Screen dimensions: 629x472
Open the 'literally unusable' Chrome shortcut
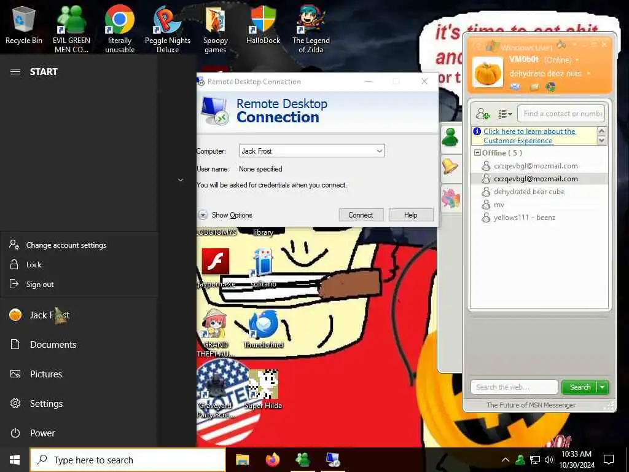[x=120, y=29]
